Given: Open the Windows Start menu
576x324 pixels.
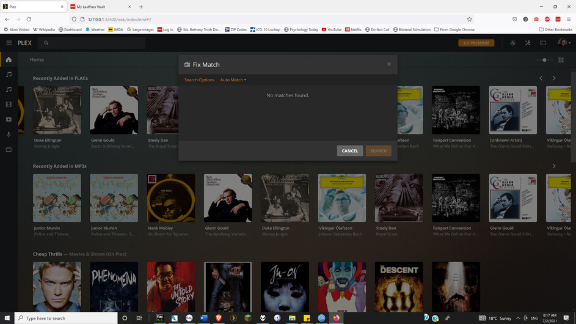Looking at the screenshot, I should click(x=7, y=318).
